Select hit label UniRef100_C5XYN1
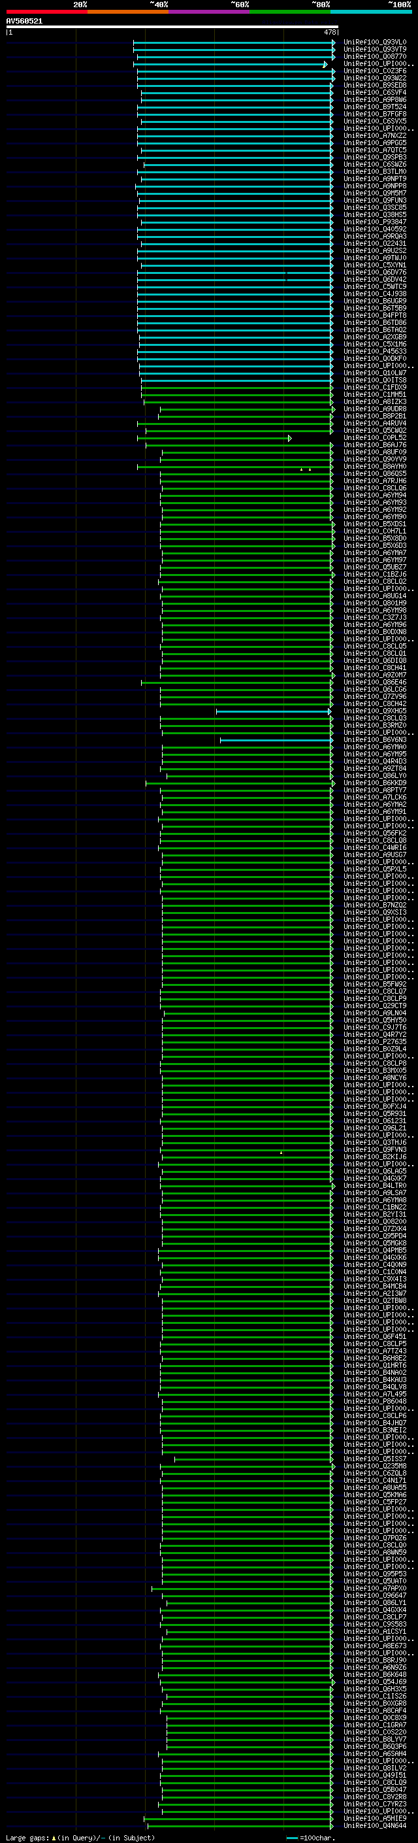The height and width of the screenshot is (1843, 418). (x=375, y=265)
